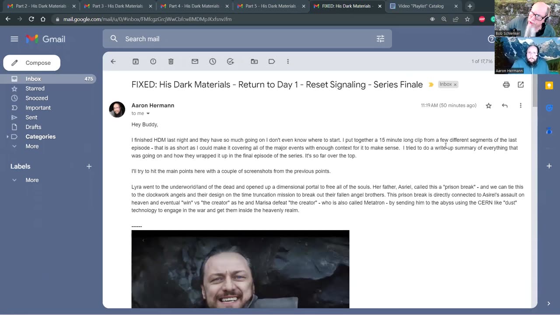Switch to Part 4 - His Dark Materials tab

pyautogui.click(x=194, y=6)
